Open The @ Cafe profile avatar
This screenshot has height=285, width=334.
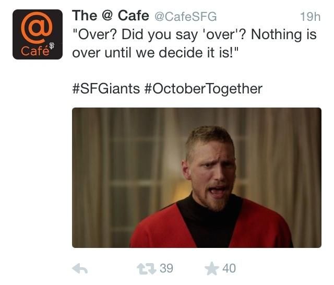[38, 34]
